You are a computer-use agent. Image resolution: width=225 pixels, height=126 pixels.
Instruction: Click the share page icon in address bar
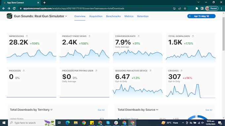(180, 9)
